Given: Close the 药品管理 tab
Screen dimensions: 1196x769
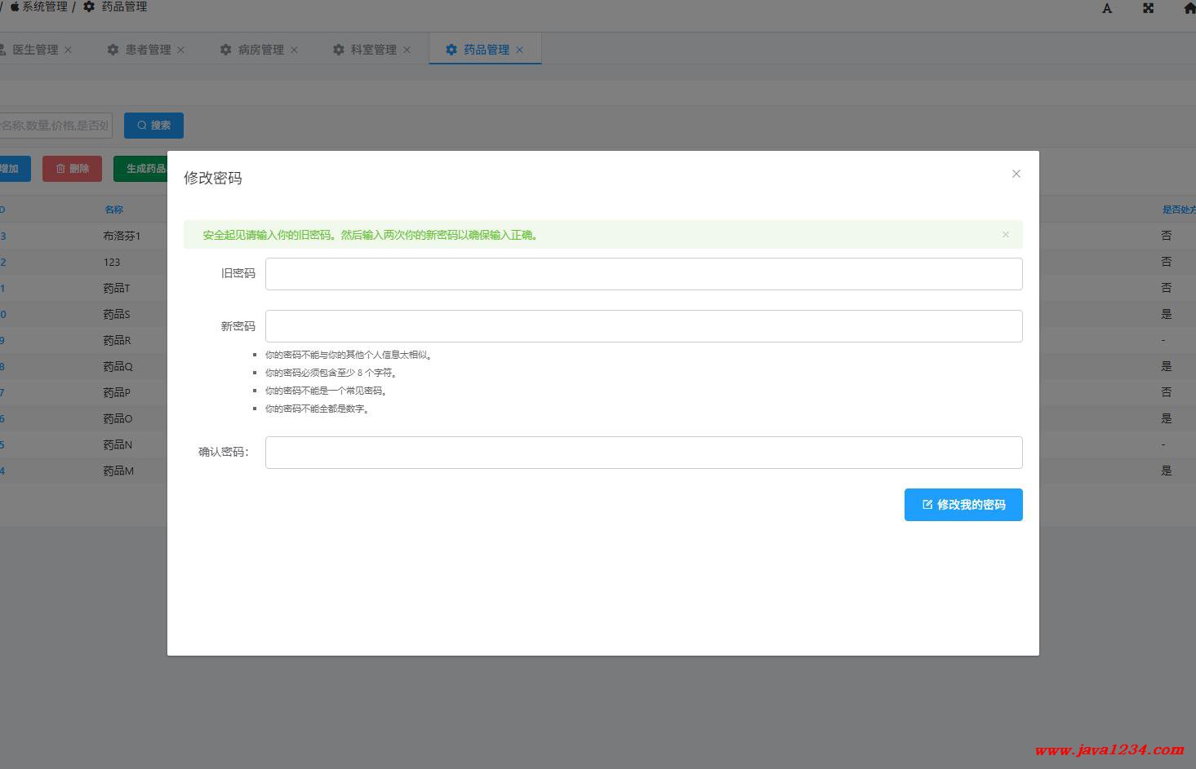Looking at the screenshot, I should (x=520, y=50).
